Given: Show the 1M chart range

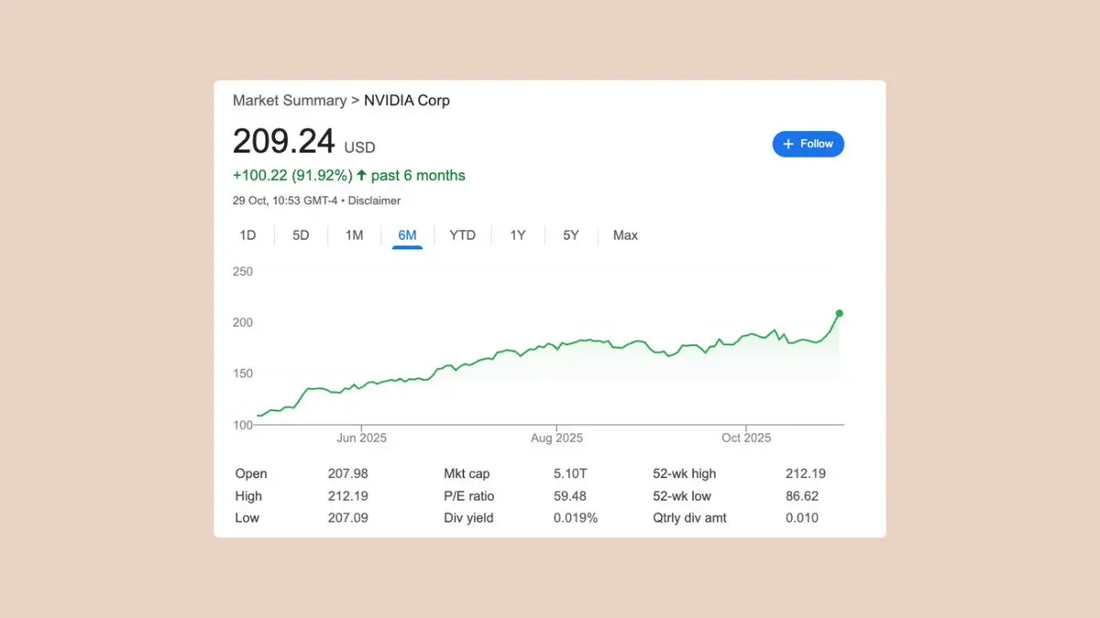Looking at the screenshot, I should point(354,235).
